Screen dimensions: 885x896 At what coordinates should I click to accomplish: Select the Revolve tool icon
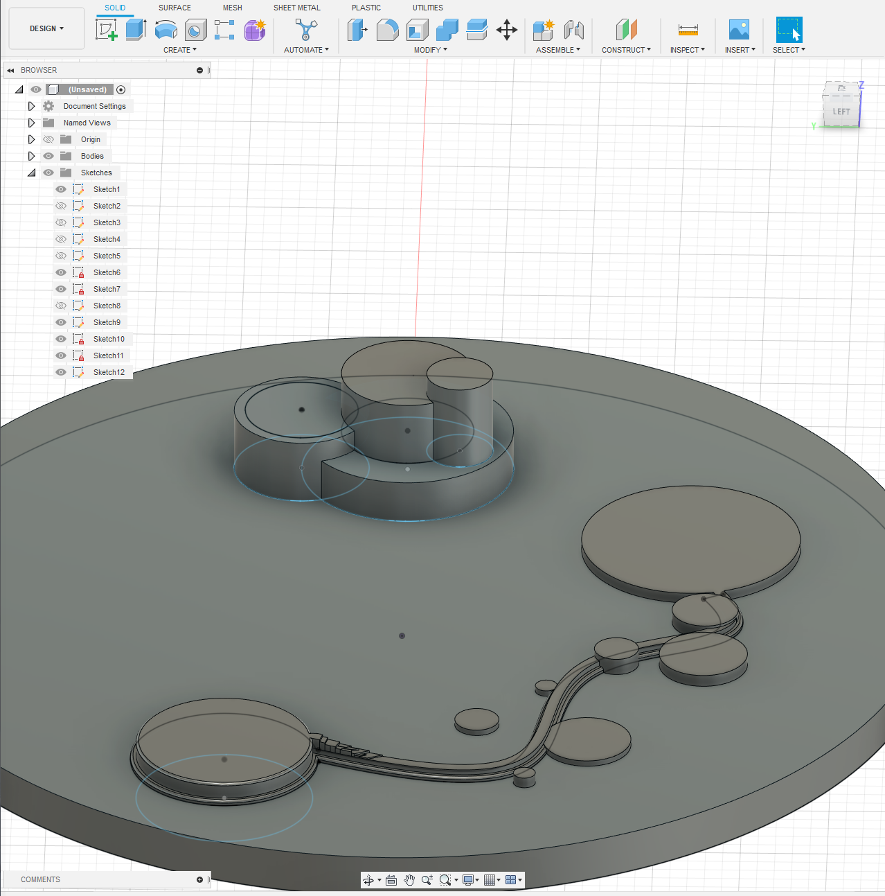pyautogui.click(x=166, y=30)
